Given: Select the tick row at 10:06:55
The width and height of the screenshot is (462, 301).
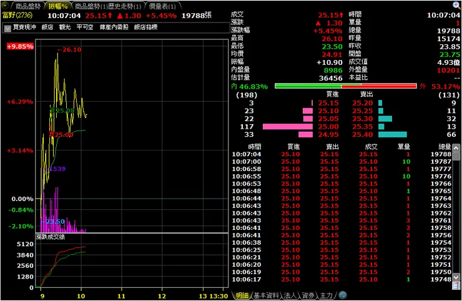Looking at the screenshot, I should (342, 176).
